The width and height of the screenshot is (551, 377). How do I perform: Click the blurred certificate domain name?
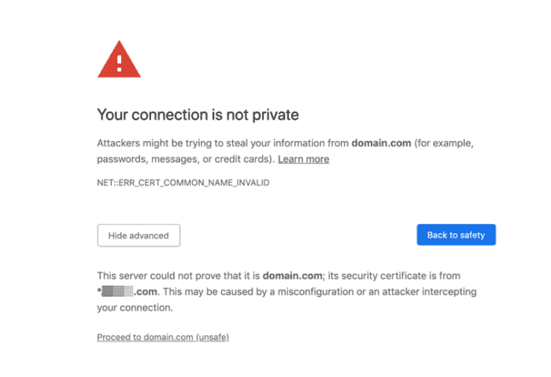(x=116, y=291)
